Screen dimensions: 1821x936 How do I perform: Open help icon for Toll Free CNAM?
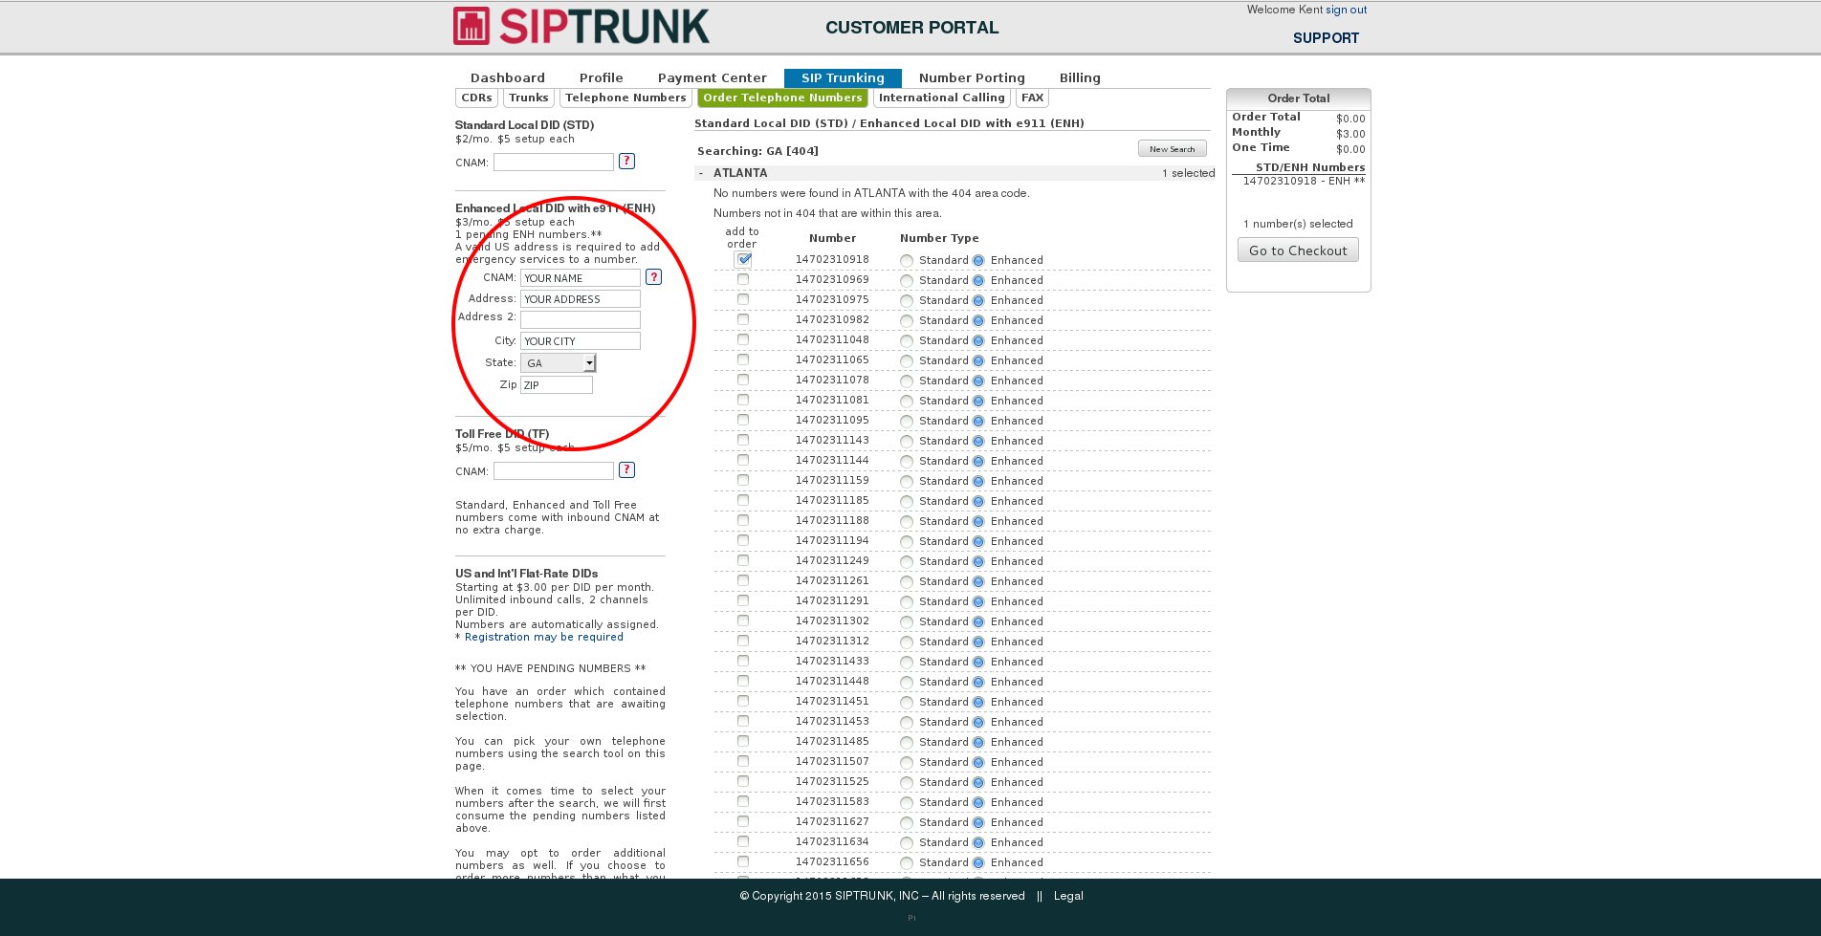point(626,470)
